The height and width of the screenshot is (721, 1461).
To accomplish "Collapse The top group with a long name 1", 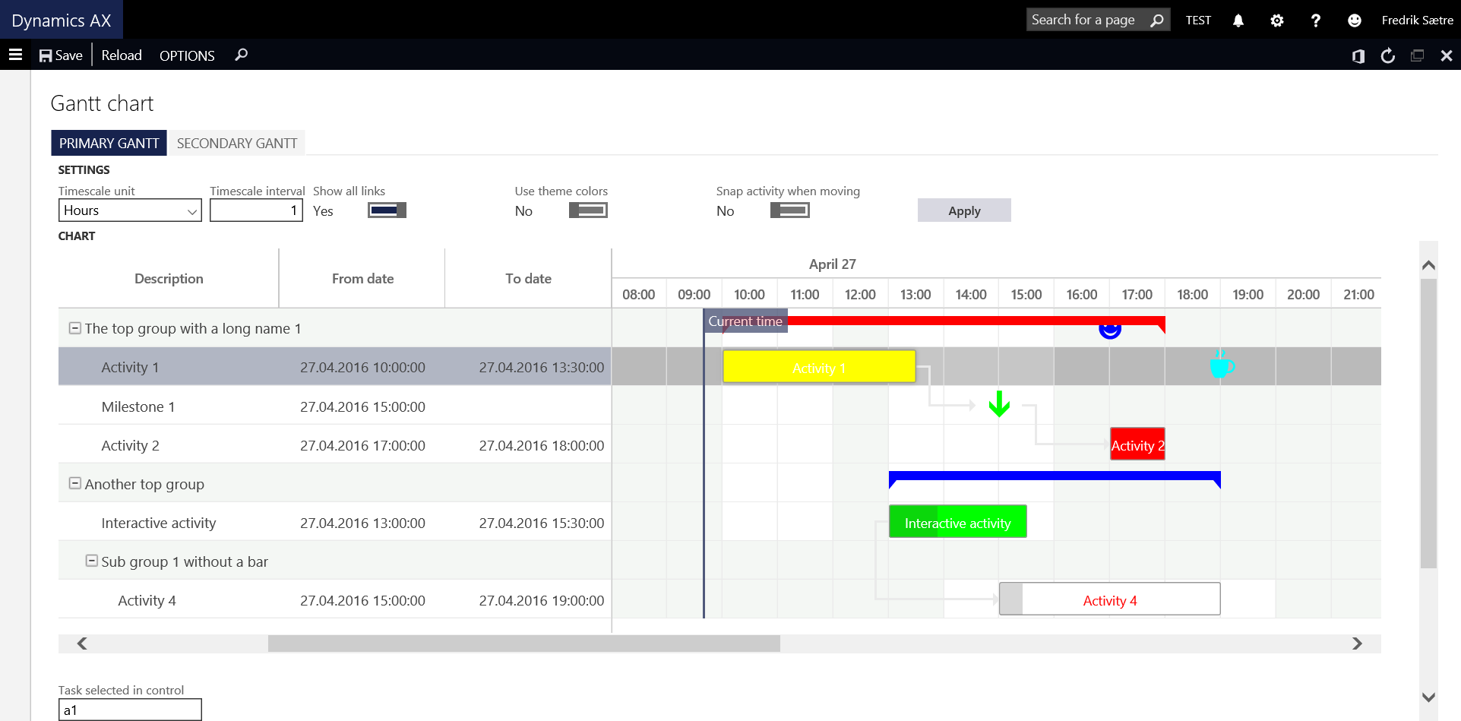I will [x=75, y=328].
